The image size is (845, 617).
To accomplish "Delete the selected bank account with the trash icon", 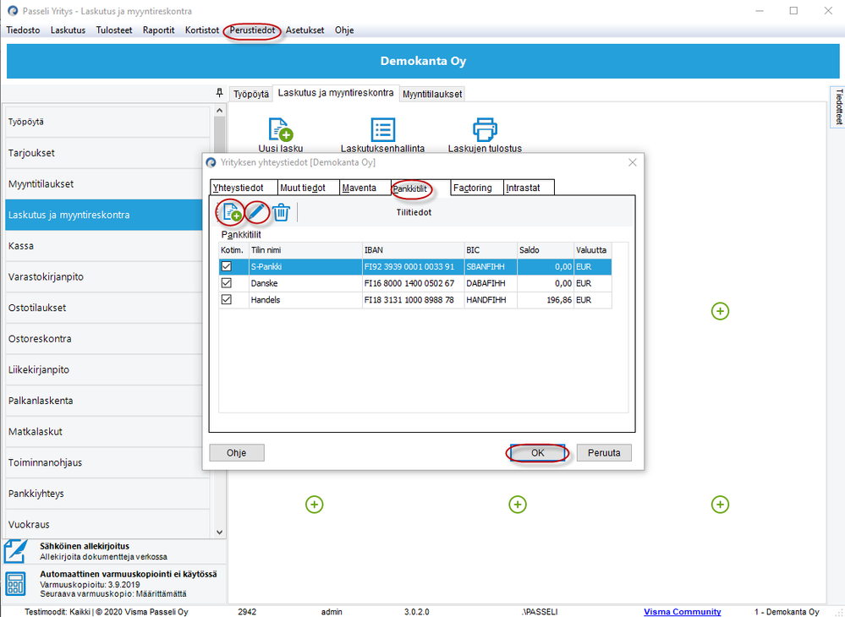I will 281,212.
